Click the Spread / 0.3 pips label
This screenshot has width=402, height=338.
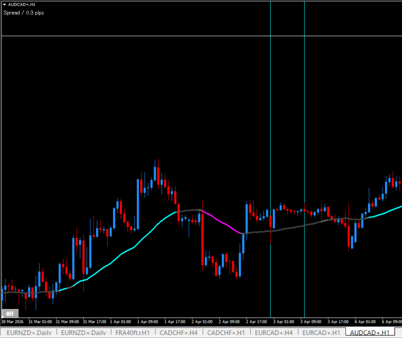click(x=24, y=13)
